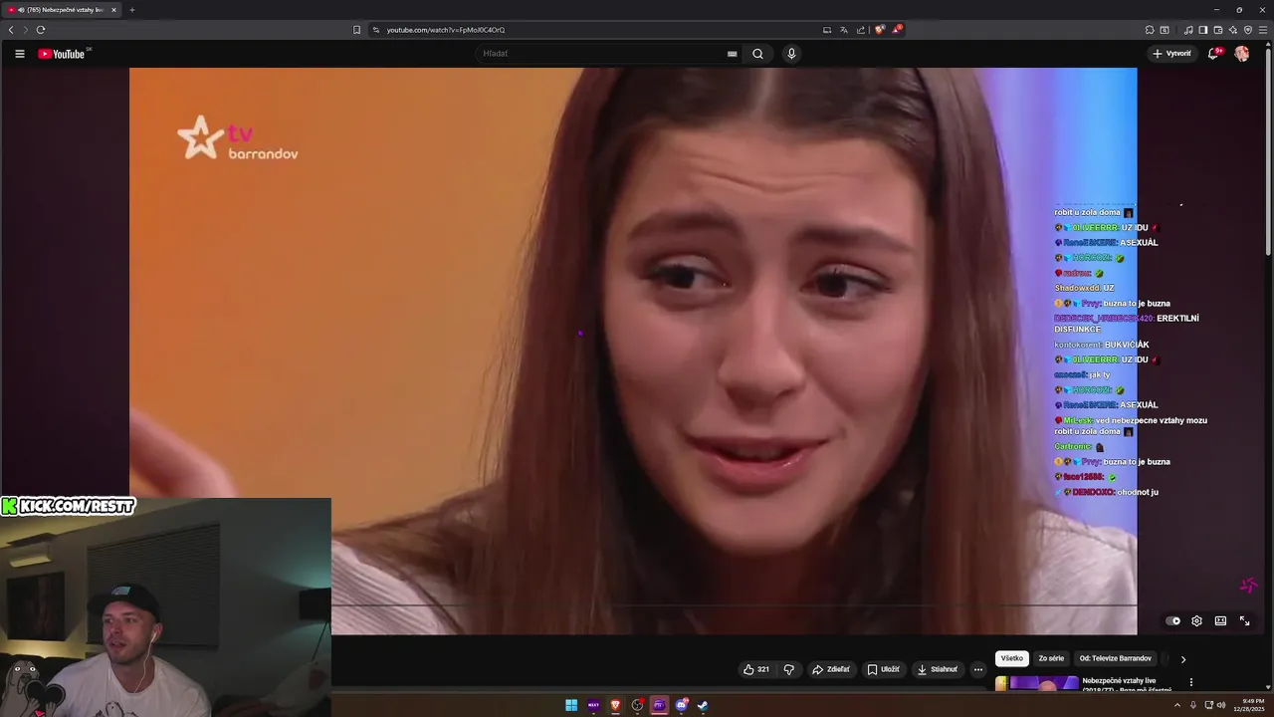Screen dimensions: 1274x717
Task: Open the on-screen keyboard in search box
Action: pos(733,54)
